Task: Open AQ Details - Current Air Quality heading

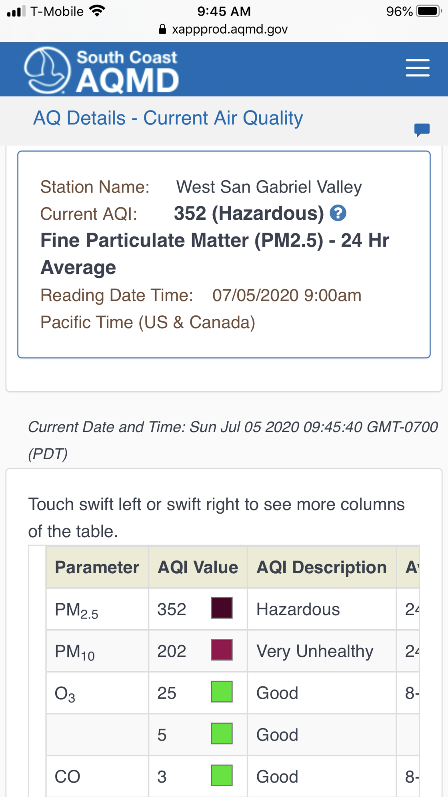Action: (x=168, y=118)
